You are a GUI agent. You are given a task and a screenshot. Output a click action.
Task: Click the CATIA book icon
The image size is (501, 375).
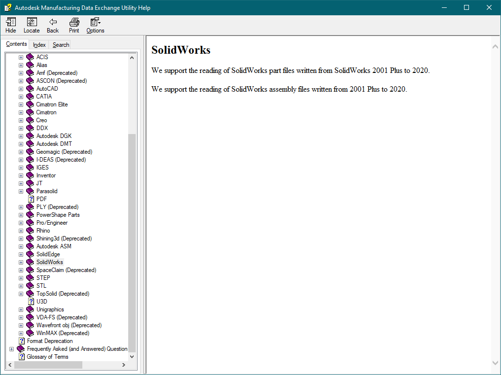(x=30, y=97)
